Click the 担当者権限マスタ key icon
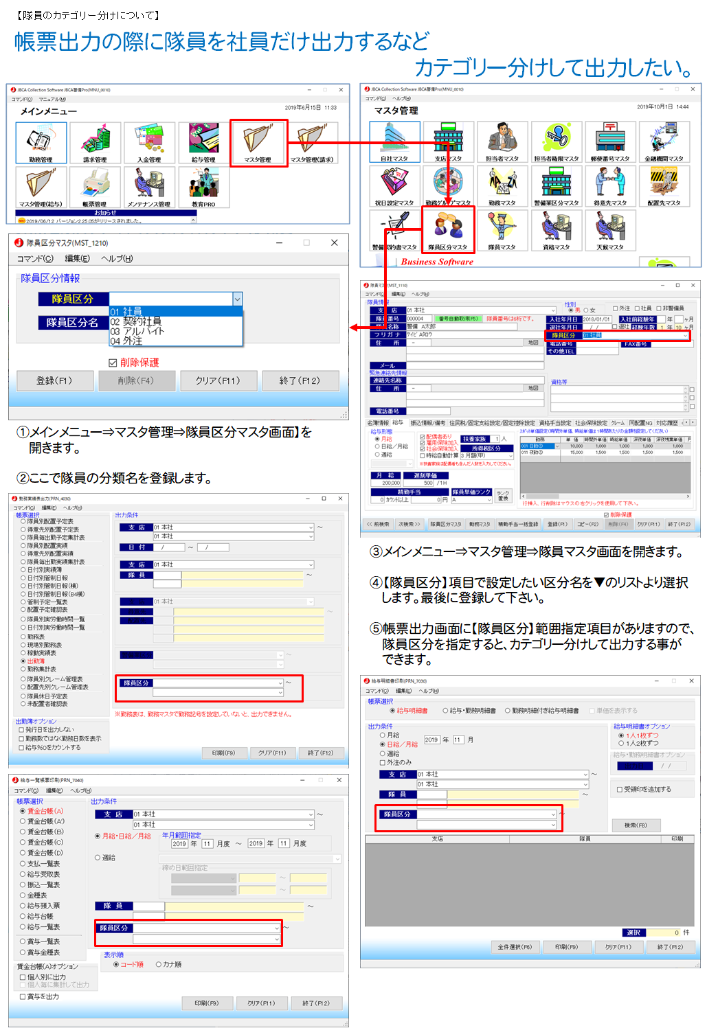707x1028 pixels. 556,141
